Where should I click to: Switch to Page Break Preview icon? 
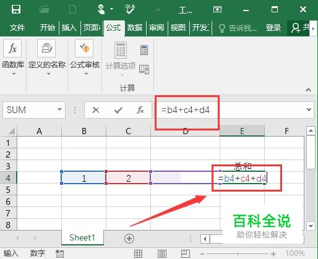186,254
